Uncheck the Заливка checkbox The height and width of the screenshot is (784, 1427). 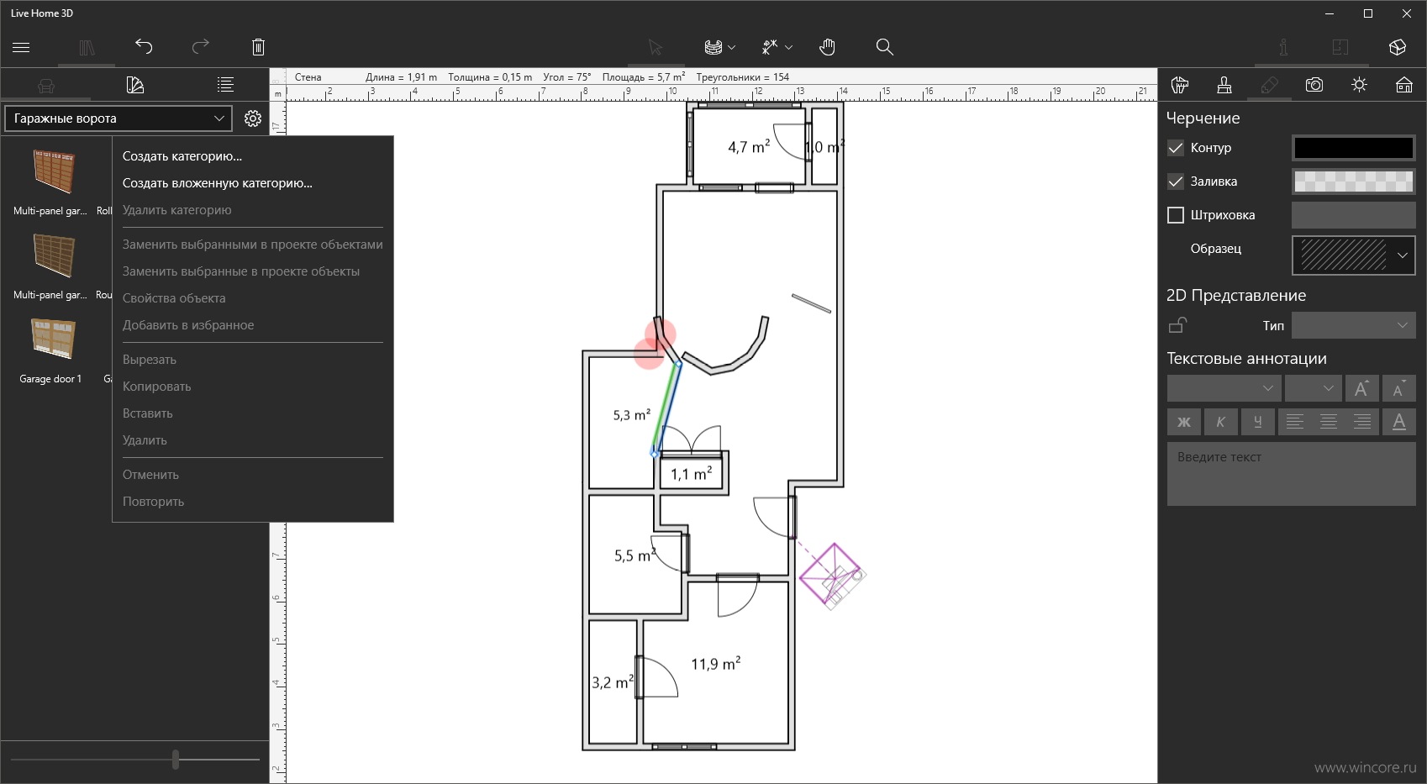1176,182
